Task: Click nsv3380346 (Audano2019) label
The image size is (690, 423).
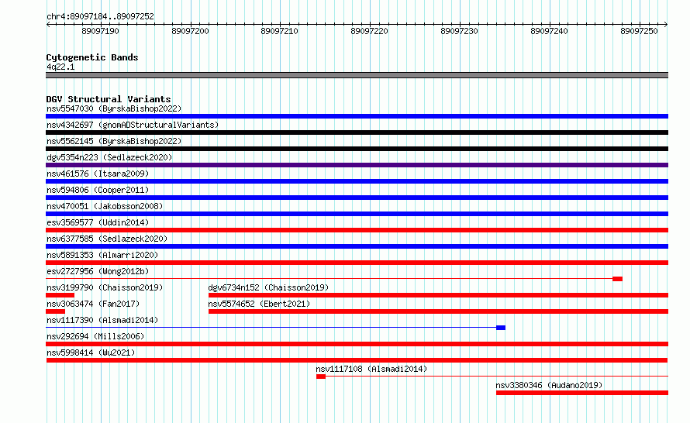Action: point(549,385)
